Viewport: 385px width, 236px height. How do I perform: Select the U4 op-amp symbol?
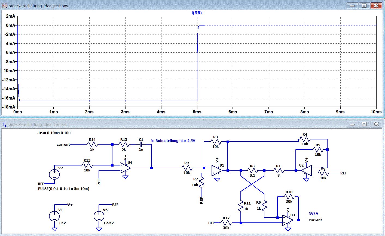coord(125,168)
